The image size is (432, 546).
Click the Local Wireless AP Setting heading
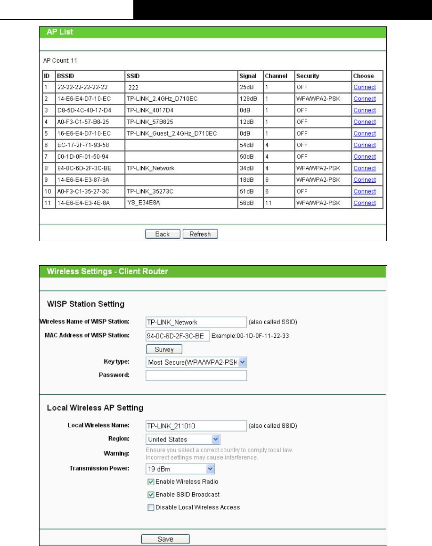point(95,408)
